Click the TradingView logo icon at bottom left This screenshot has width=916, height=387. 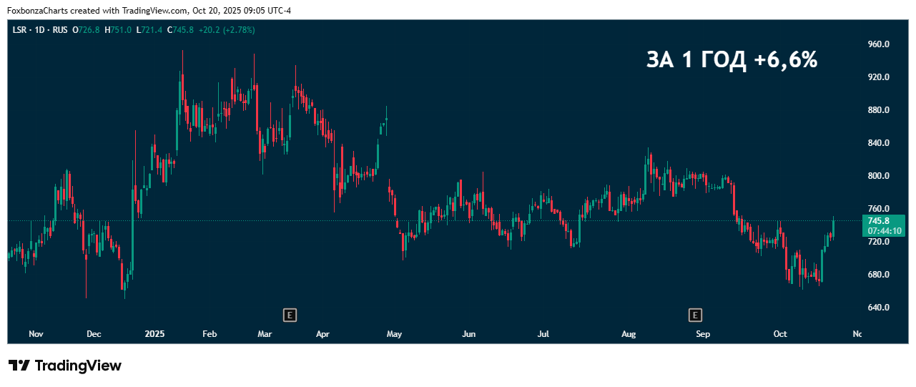pyautogui.click(x=19, y=366)
